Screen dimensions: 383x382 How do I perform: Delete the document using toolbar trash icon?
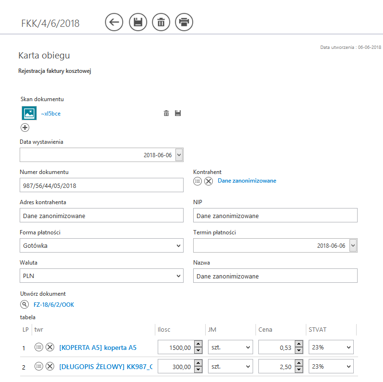(x=161, y=22)
